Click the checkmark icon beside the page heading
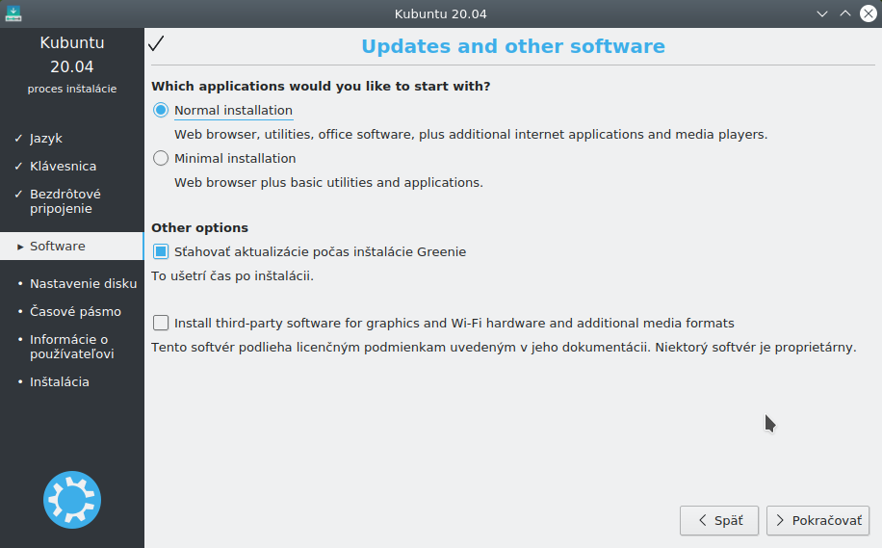Image resolution: width=882 pixels, height=548 pixels. [156, 43]
